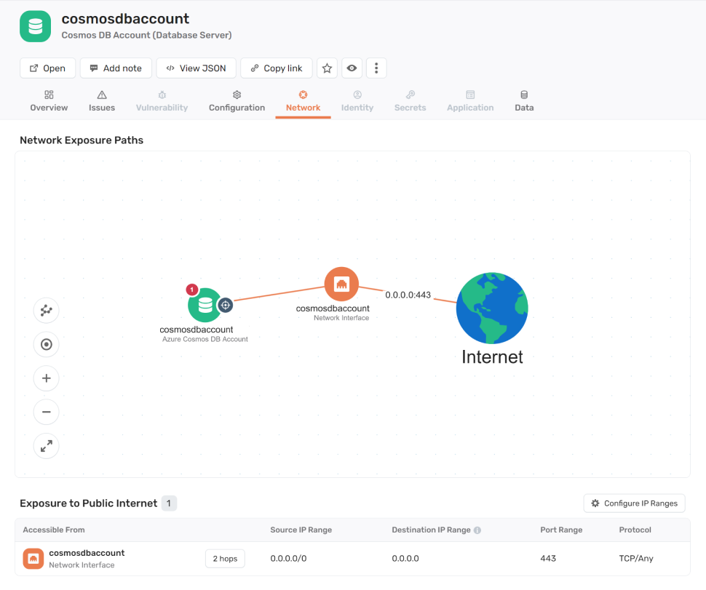Switch to the Overview tab

[x=49, y=101]
